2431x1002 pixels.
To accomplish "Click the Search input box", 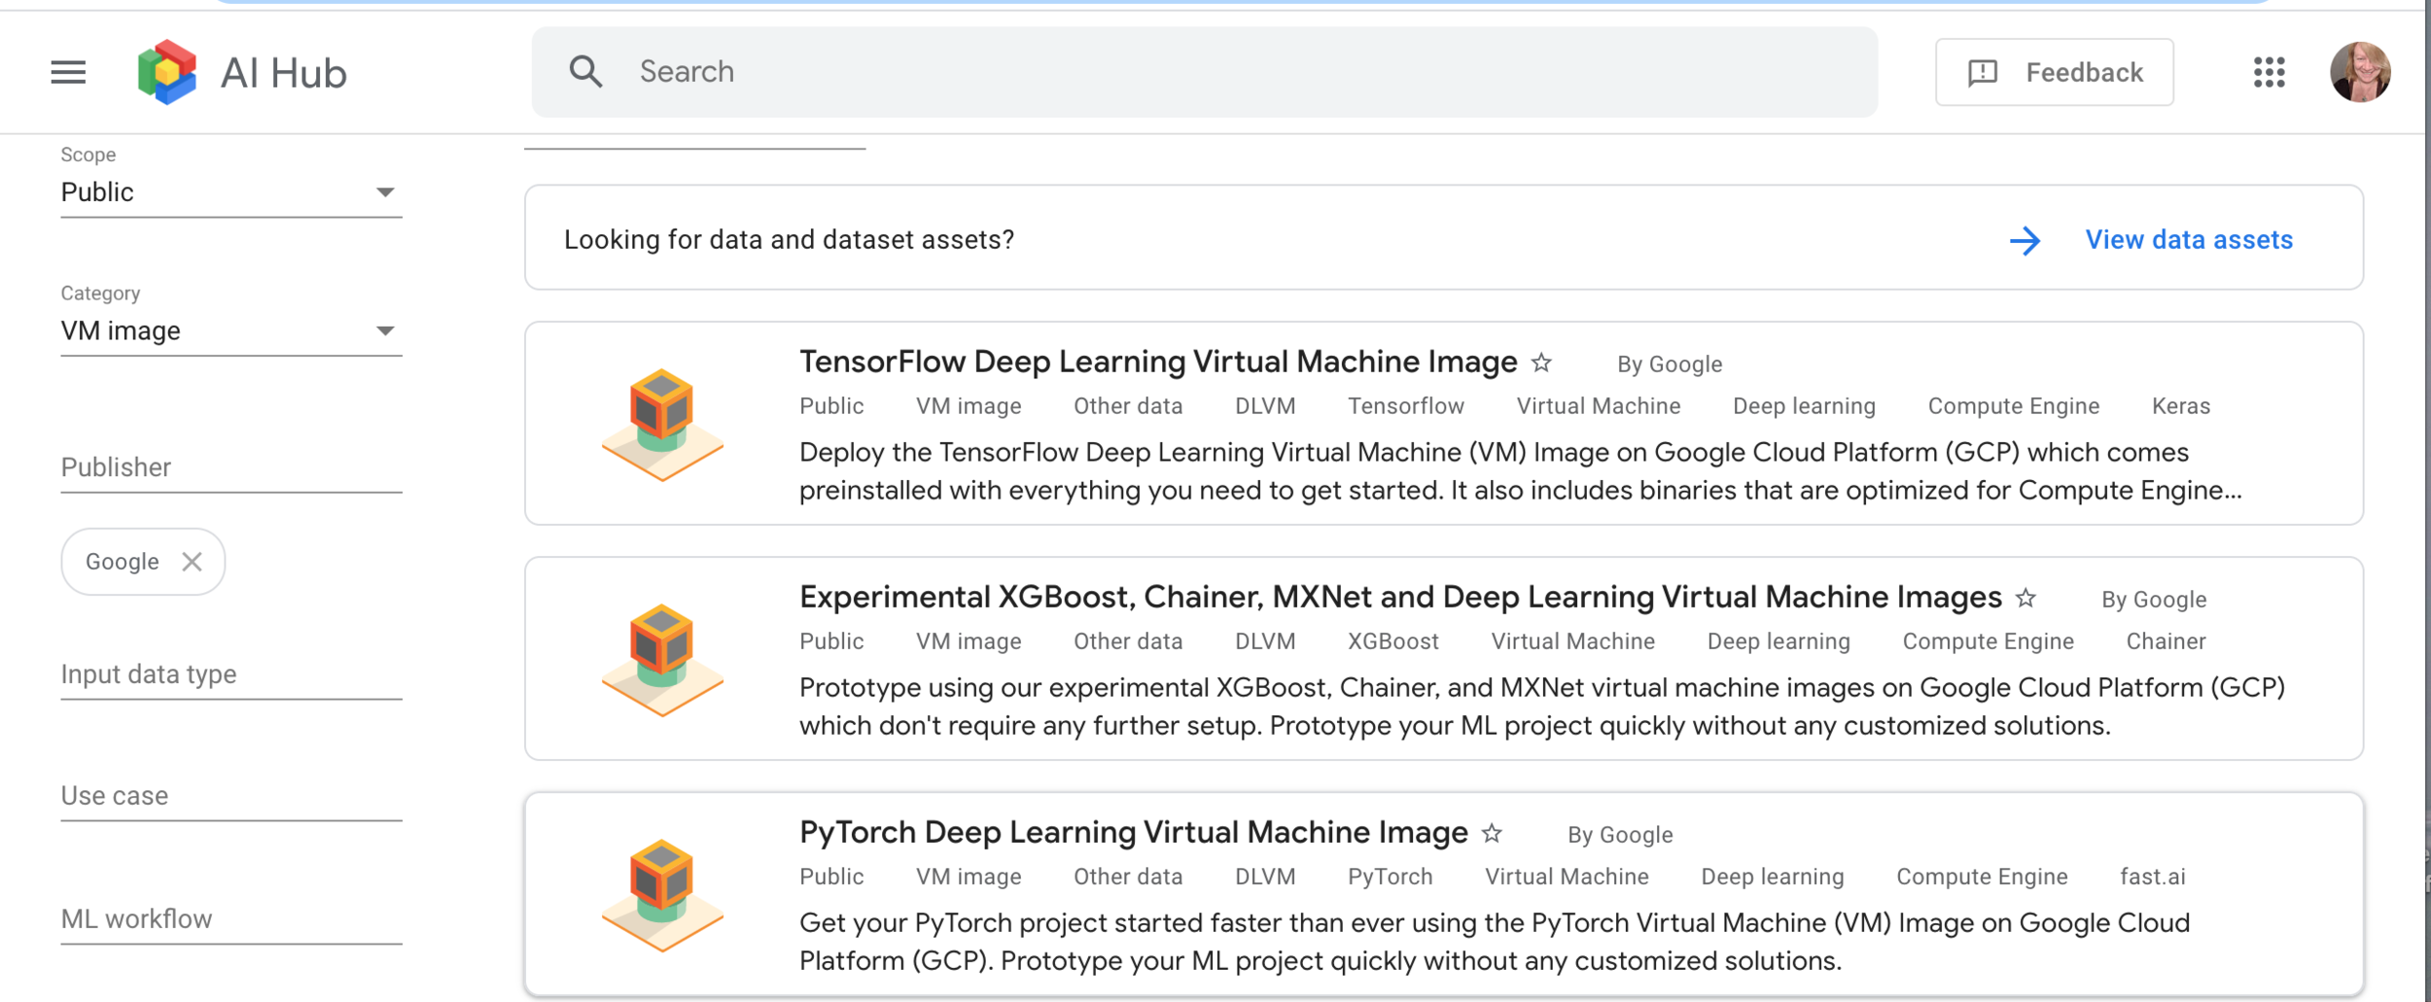I will (x=1204, y=72).
